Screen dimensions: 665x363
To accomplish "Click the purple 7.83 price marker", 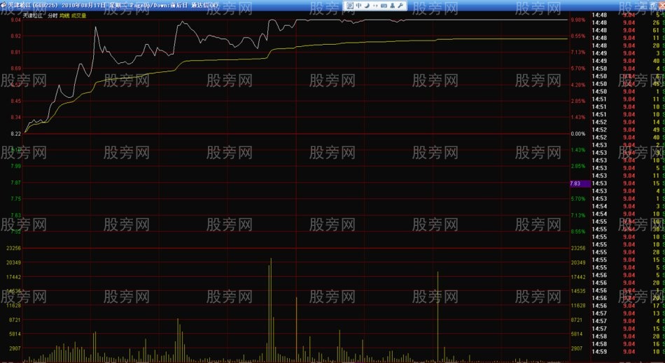I will tap(580, 183).
